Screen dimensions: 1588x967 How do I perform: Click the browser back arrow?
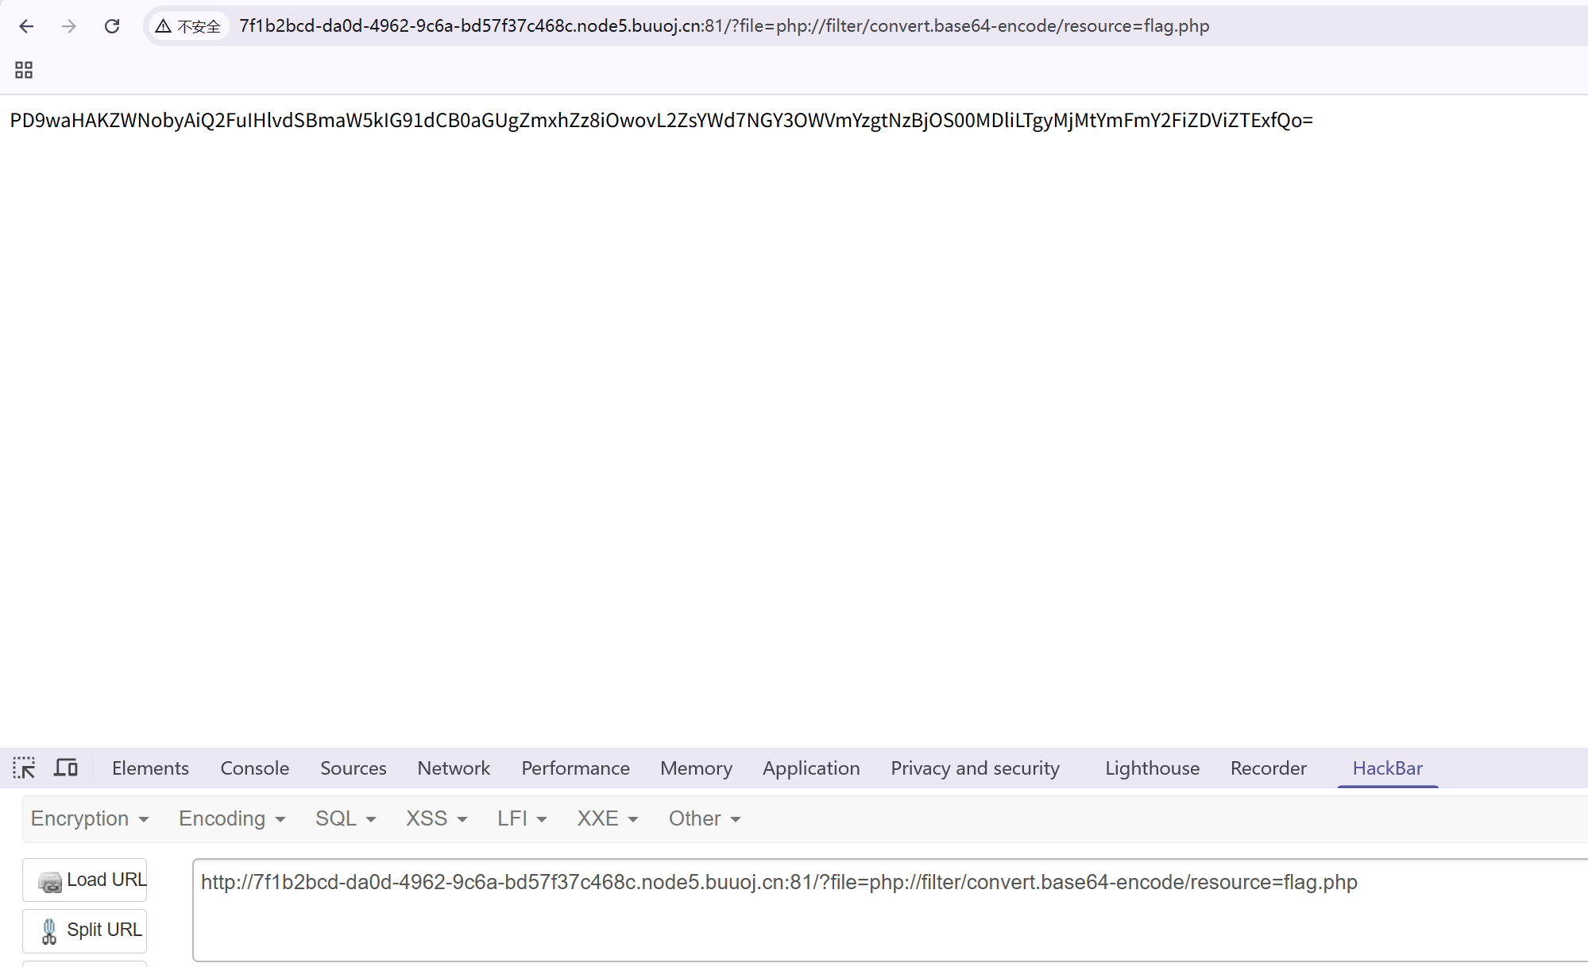(x=27, y=26)
